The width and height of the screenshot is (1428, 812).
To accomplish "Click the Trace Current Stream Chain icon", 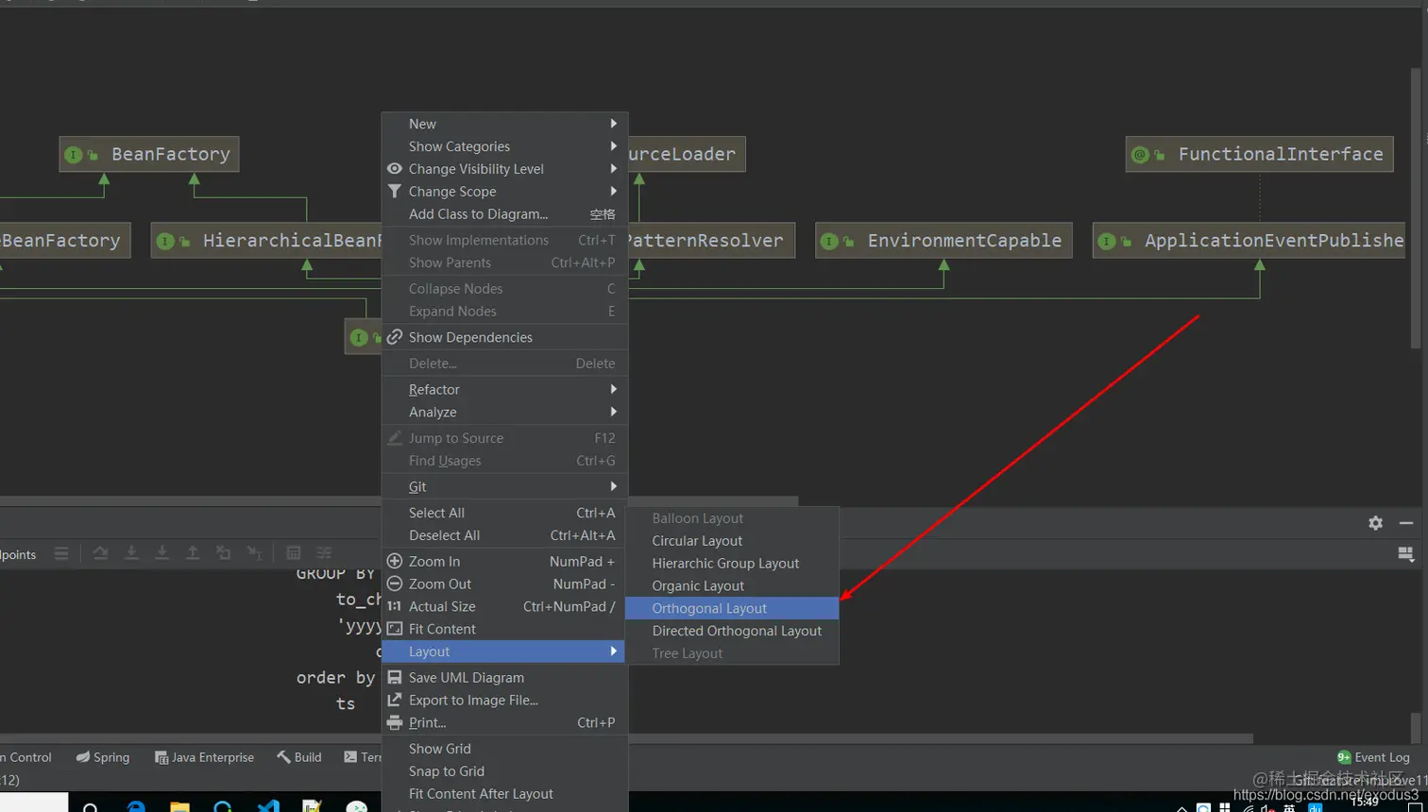I will (x=324, y=553).
